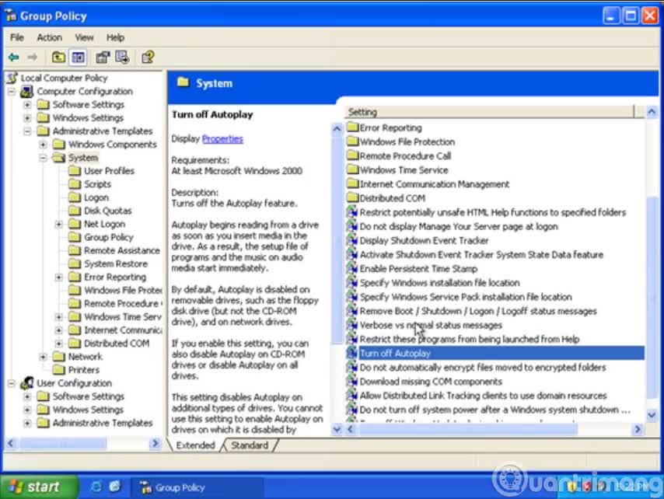Click the Start button

39,487
